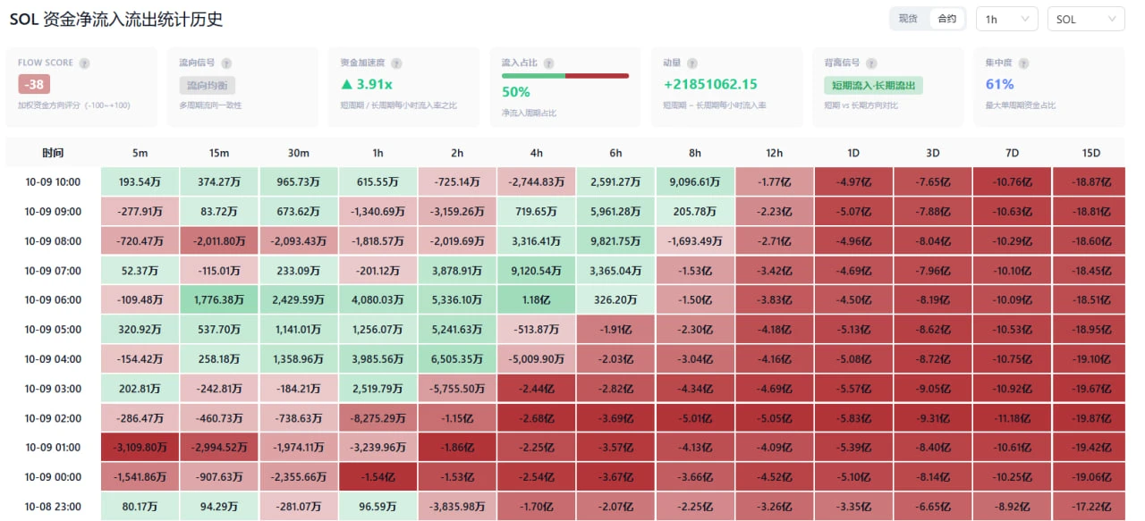Click the 4h column header
Viewport: 1145px width, 521px height.
(x=537, y=153)
